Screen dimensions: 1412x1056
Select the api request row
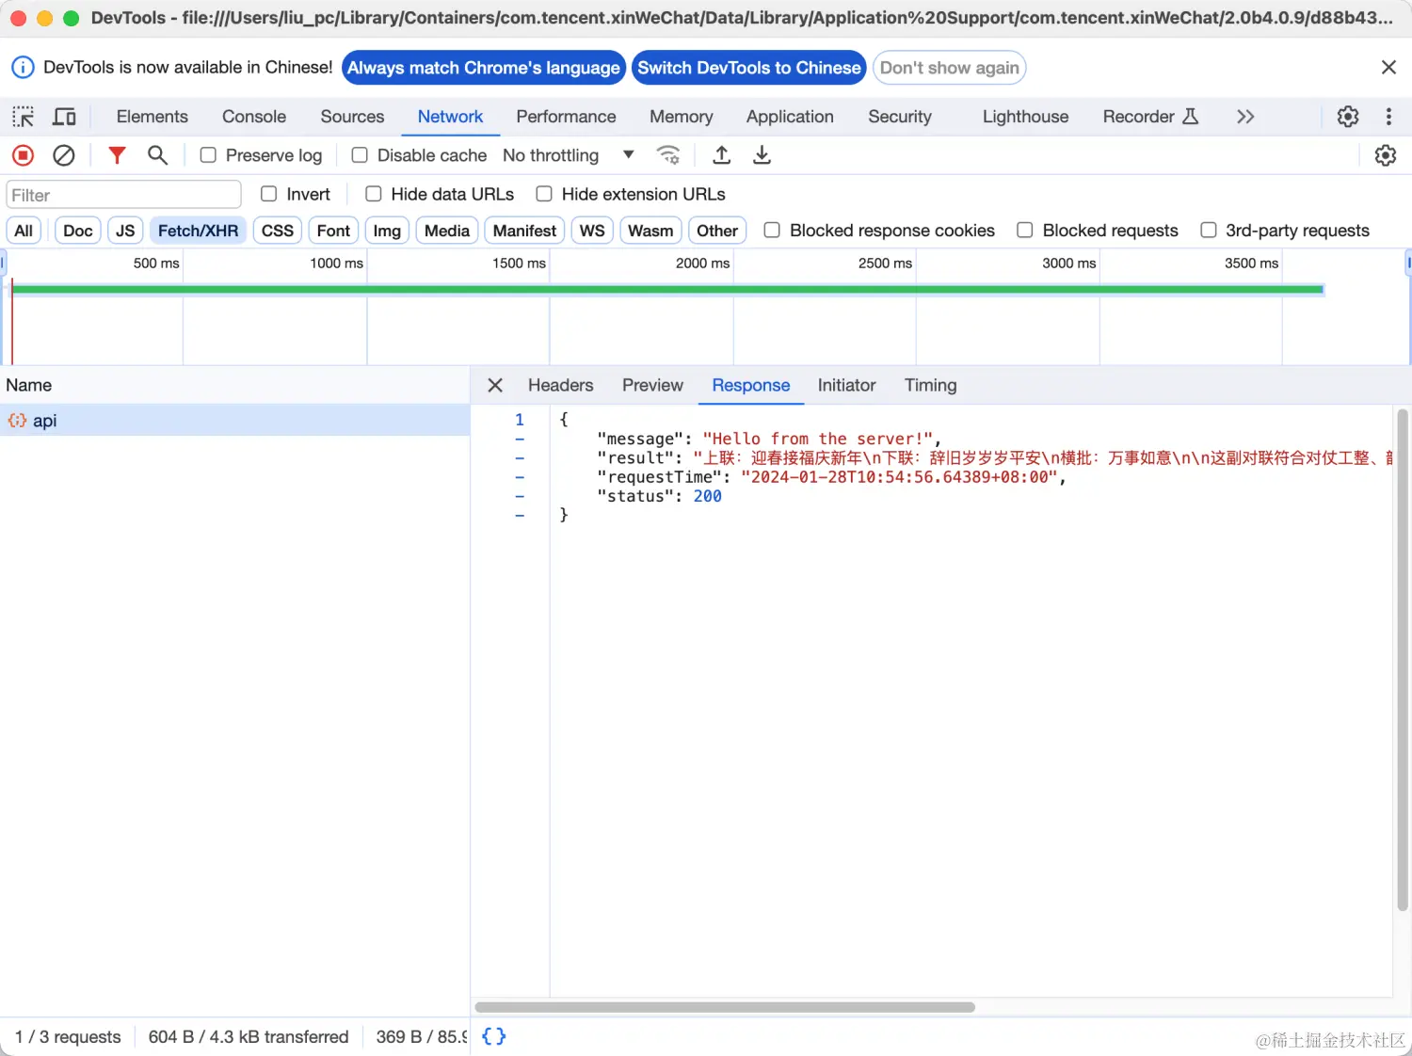(x=235, y=421)
